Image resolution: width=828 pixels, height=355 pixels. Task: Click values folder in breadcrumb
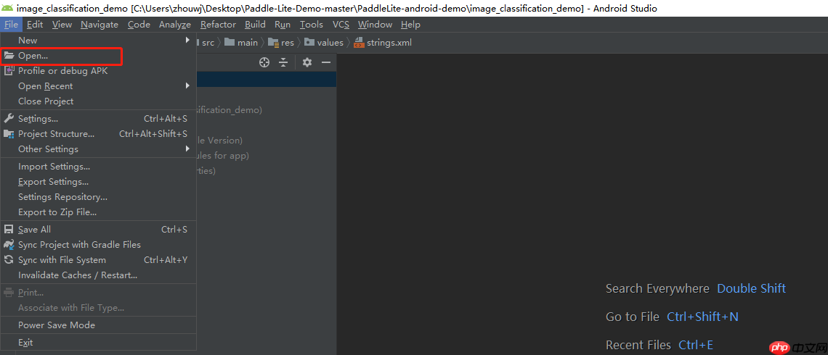point(330,43)
